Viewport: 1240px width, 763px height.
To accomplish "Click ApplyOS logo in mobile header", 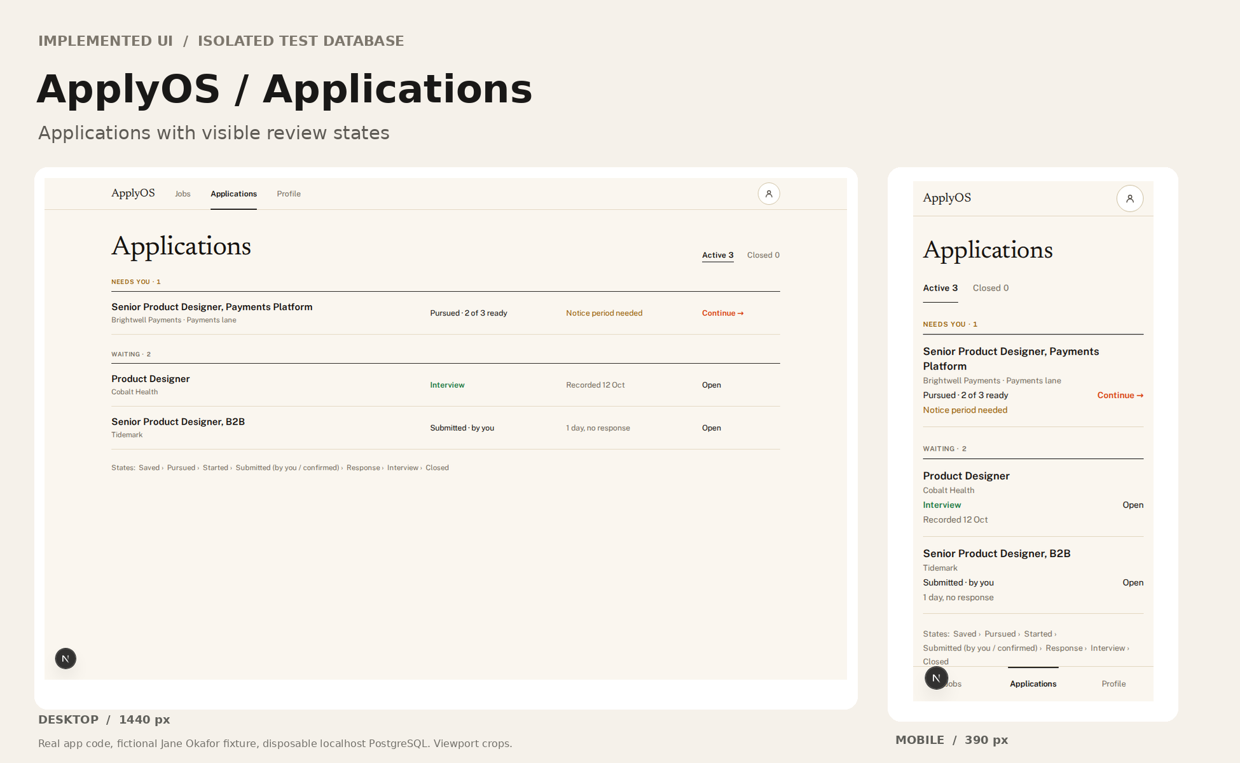I will (947, 198).
